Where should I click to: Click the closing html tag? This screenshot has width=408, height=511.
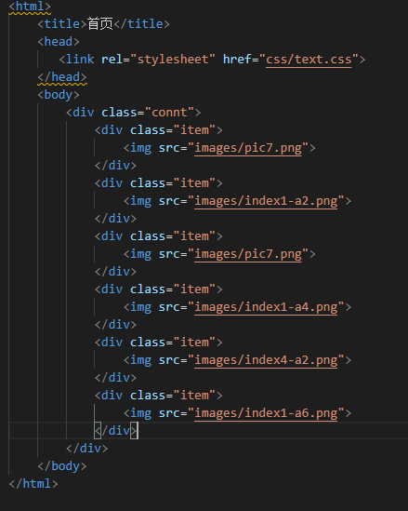coord(33,484)
